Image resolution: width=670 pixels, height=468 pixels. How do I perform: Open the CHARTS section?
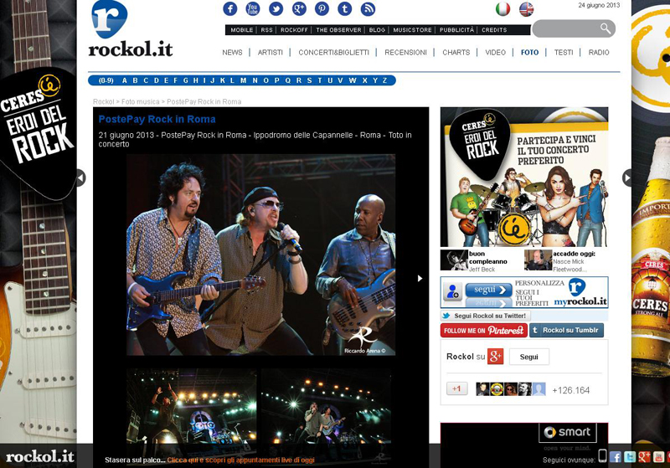tap(456, 52)
